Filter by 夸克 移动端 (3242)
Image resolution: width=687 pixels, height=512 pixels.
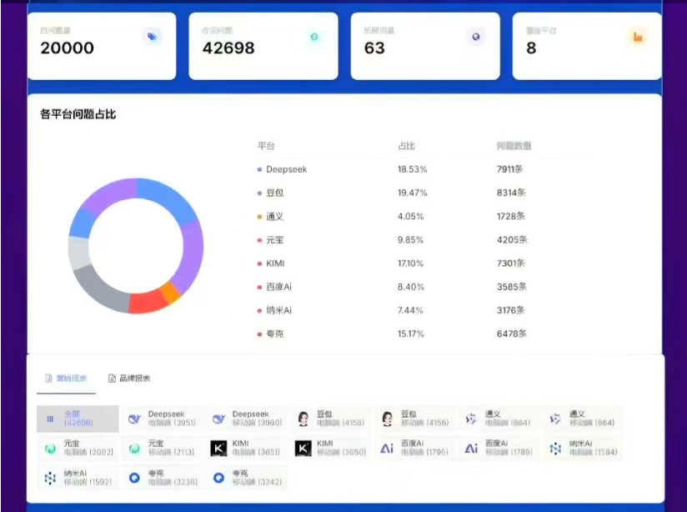(246, 478)
